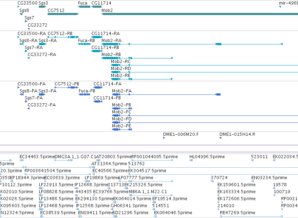Select EST GH06341.3prime label
Viewport: 298px width, 218px height.
[x=129, y=206]
